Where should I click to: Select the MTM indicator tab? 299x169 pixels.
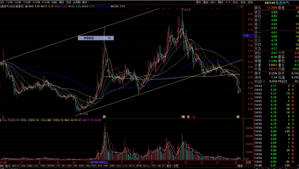coord(139,166)
